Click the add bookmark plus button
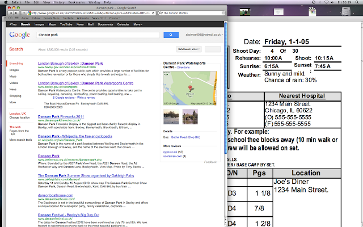 coord(24,13)
